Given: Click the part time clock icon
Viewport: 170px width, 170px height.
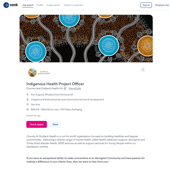Looking at the screenshot, I should [x=28, y=105].
